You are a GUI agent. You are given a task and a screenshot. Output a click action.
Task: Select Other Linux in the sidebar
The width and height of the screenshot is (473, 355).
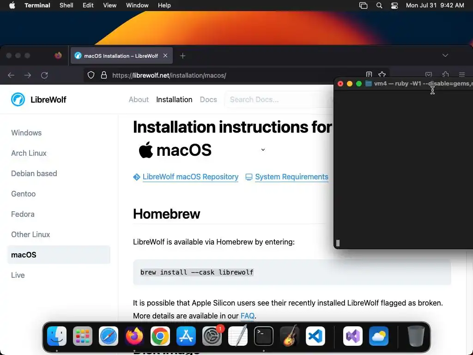click(x=30, y=234)
